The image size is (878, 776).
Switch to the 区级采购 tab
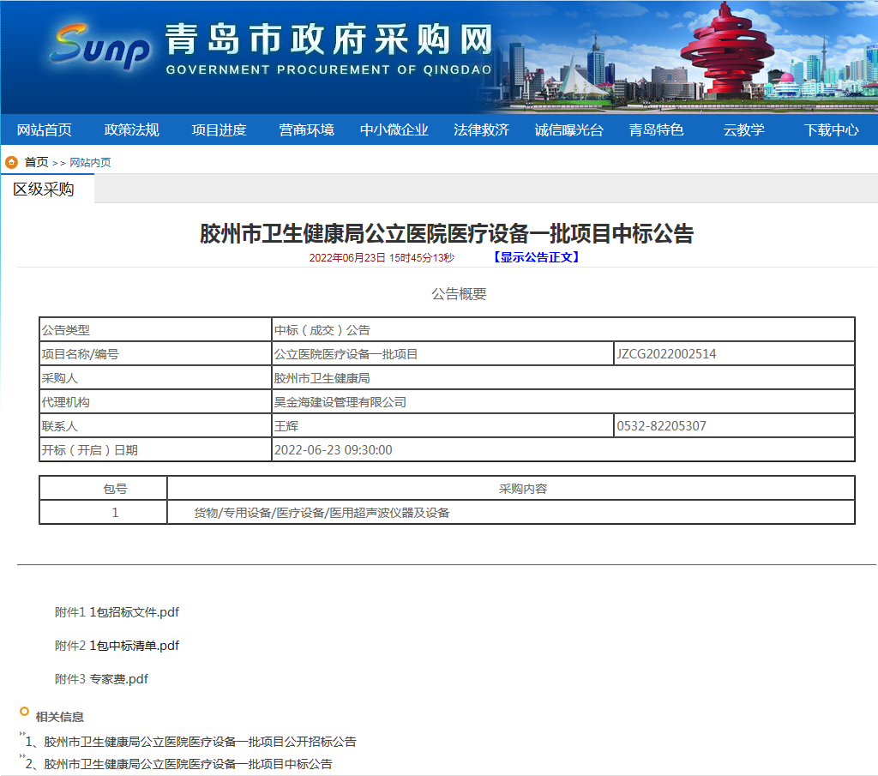click(44, 189)
